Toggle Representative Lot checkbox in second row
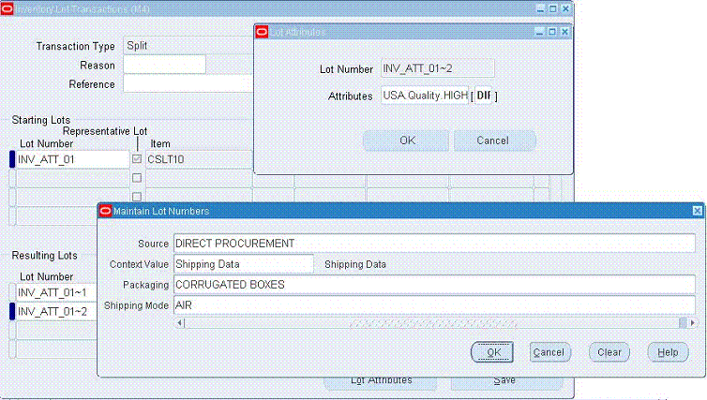 coord(137,178)
